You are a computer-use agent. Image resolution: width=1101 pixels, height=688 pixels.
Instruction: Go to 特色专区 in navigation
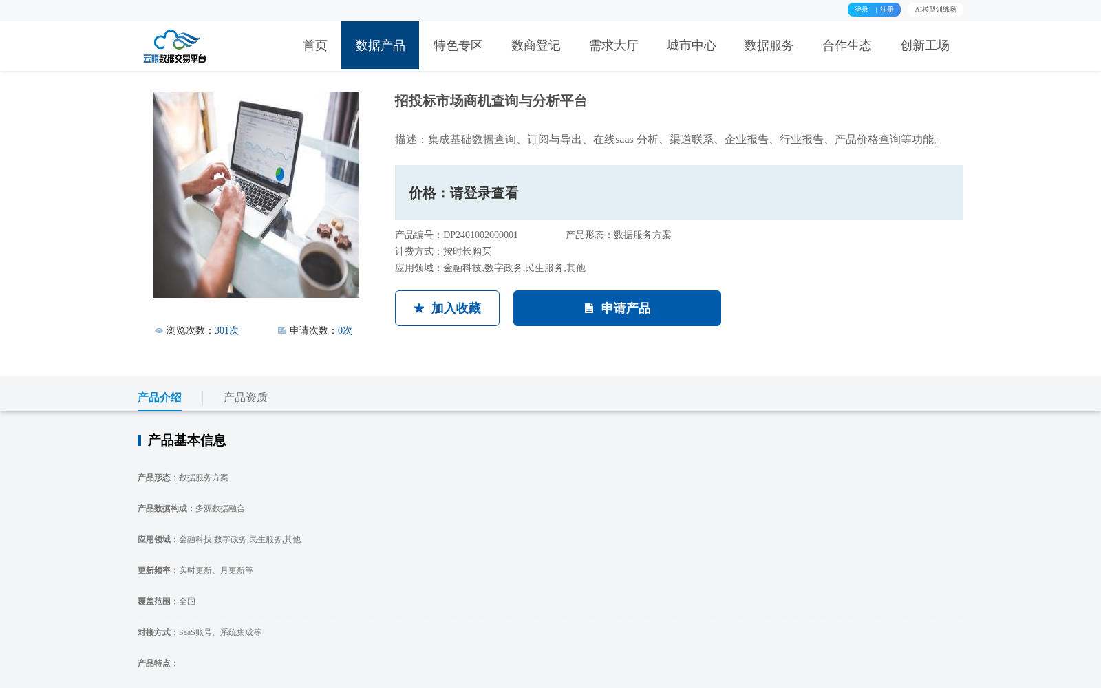(458, 45)
